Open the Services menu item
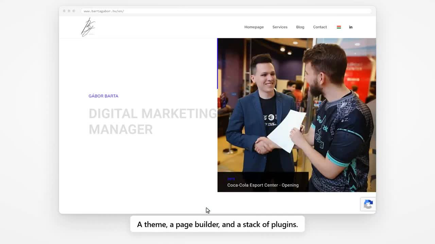This screenshot has width=435, height=244. point(280,27)
